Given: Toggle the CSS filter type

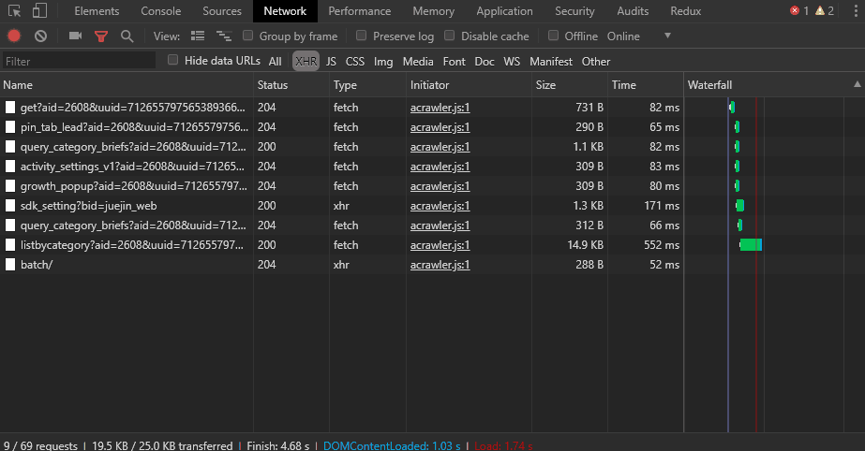Looking at the screenshot, I should click(355, 62).
